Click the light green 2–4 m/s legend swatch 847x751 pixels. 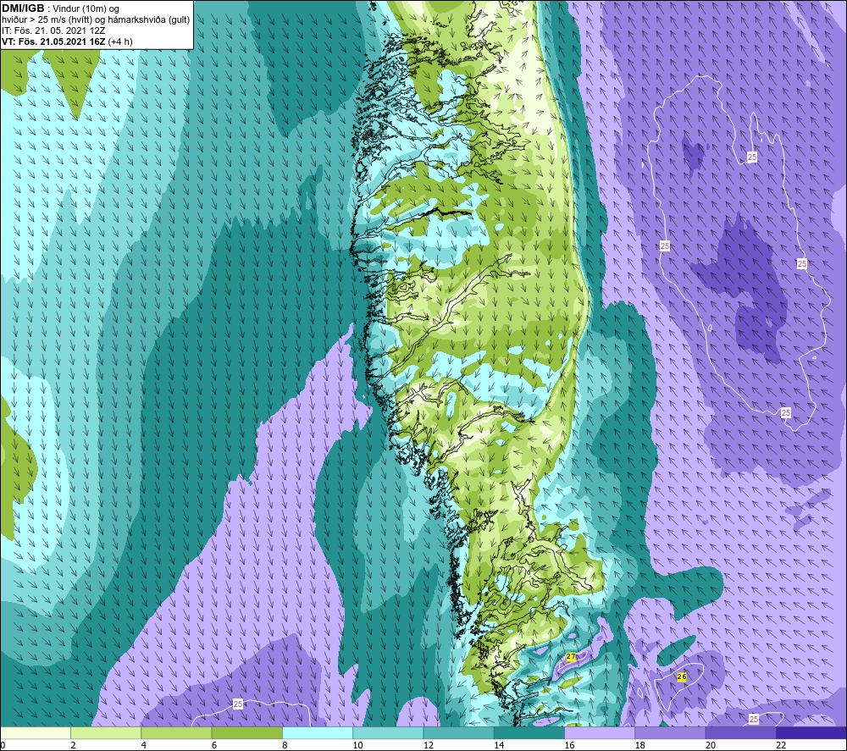[106, 732]
